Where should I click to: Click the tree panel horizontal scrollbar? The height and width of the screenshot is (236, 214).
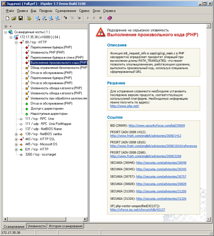tap(45, 219)
